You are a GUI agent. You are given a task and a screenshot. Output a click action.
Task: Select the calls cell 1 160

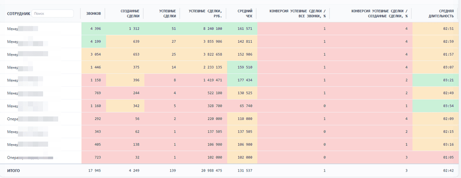click(x=94, y=106)
